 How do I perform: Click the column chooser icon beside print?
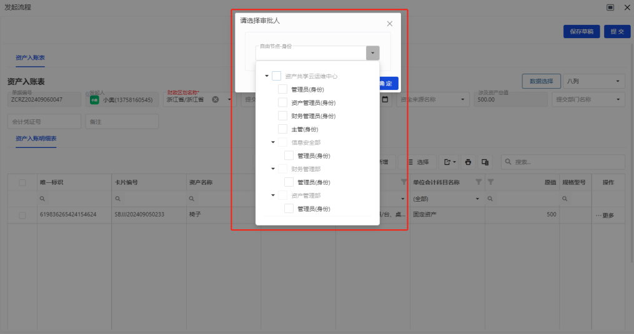(485, 162)
